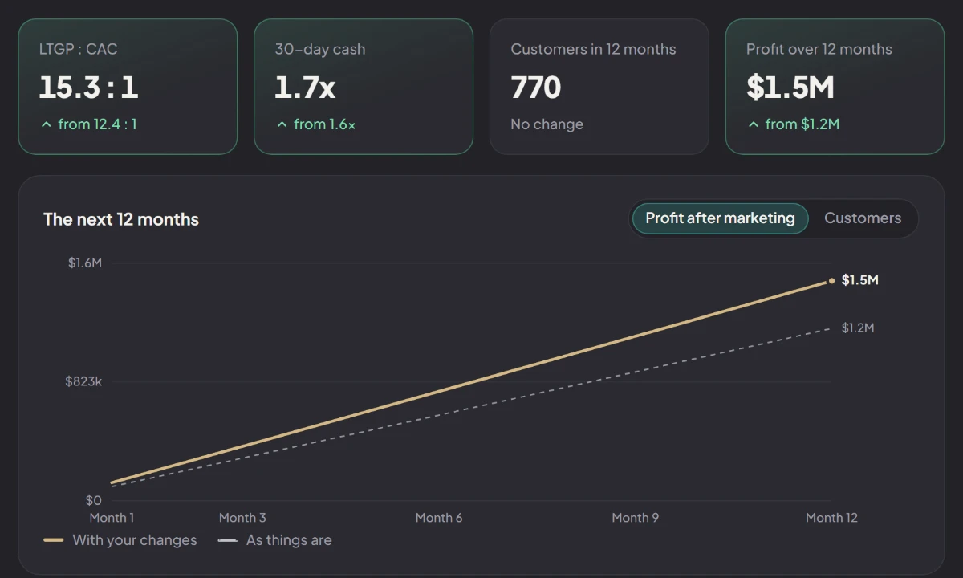Open the 30-day cash metric card
Screen dimensions: 963x578
point(364,87)
